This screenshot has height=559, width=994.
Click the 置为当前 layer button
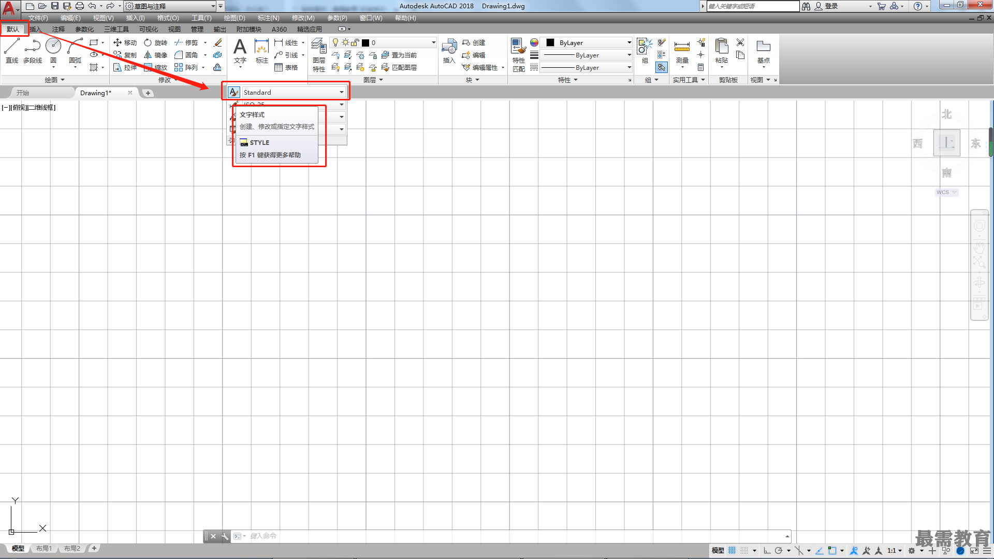pos(399,55)
